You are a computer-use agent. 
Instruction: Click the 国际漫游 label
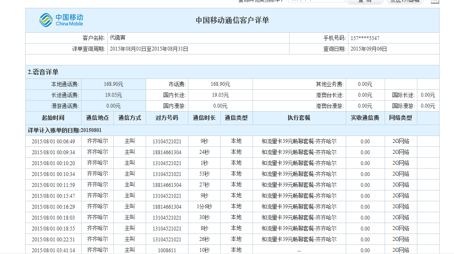[403, 106]
